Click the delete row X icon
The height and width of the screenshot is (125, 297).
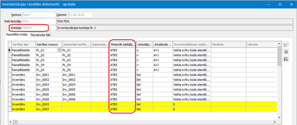tap(286, 52)
